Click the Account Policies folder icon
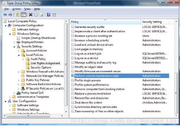This screenshot has height=127, width=180. point(23,51)
